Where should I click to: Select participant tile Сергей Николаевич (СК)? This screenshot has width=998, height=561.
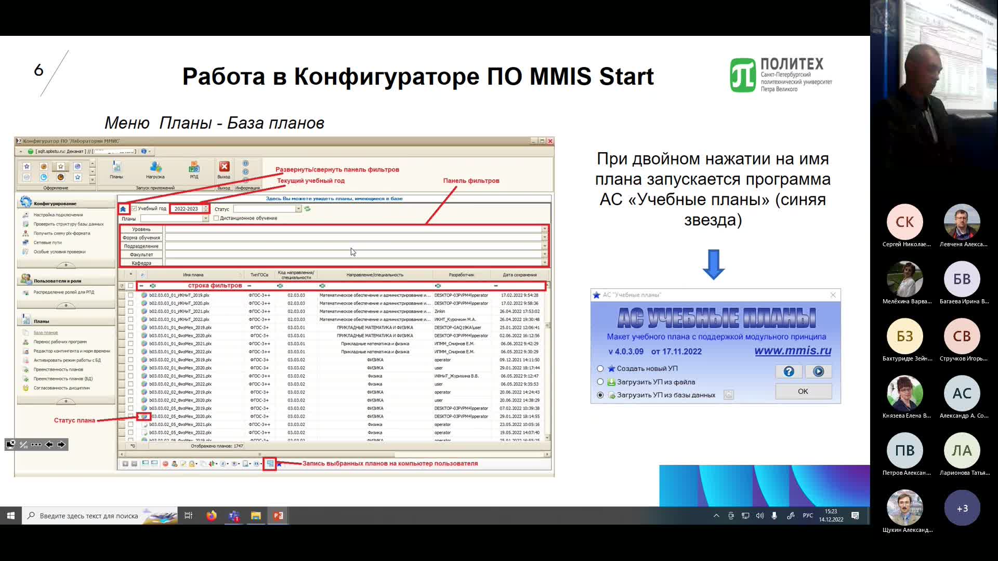(905, 226)
